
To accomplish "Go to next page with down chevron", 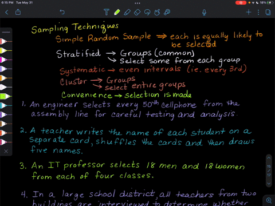I will pyautogui.click(x=269, y=184).
